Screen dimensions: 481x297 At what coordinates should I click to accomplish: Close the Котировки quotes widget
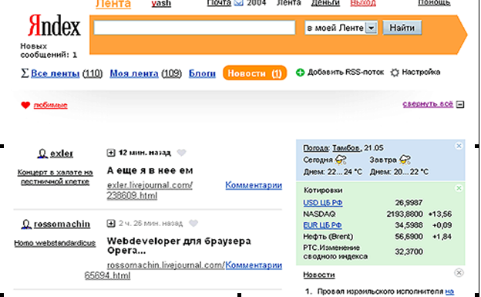click(x=459, y=188)
